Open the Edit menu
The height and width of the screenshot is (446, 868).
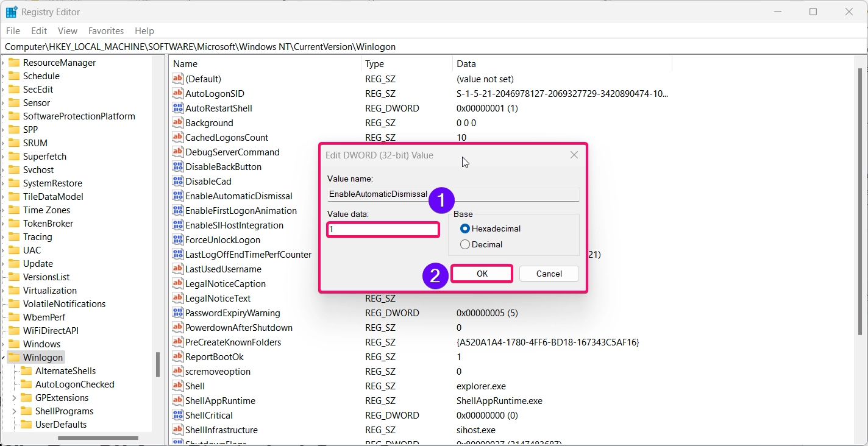39,30
